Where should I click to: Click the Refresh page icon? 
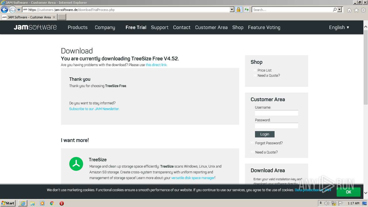pos(247,9)
